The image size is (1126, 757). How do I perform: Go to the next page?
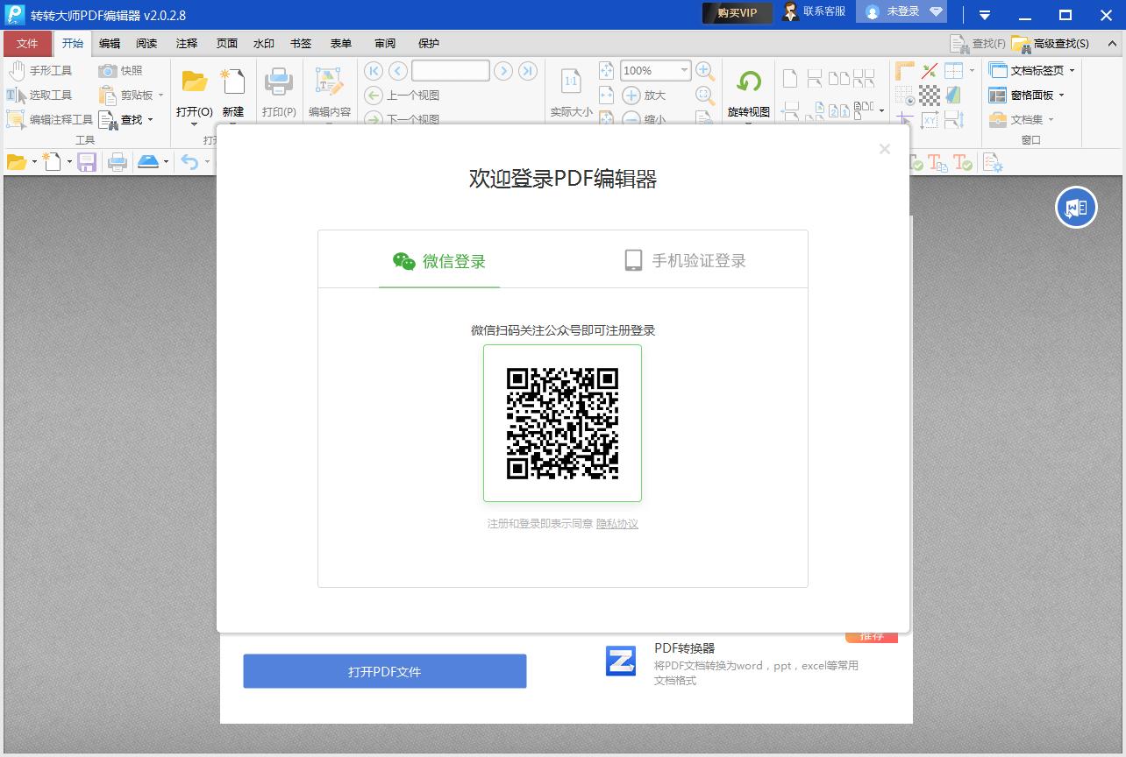pyautogui.click(x=503, y=71)
